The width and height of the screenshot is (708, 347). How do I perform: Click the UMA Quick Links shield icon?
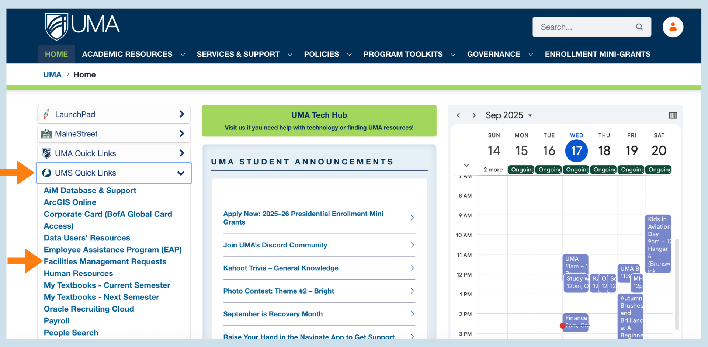tap(47, 153)
